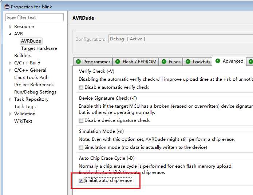Image resolution: width=253 pixels, height=195 pixels.
Task: Select C/C++ General in tree
Action: pyautogui.click(x=30, y=70)
